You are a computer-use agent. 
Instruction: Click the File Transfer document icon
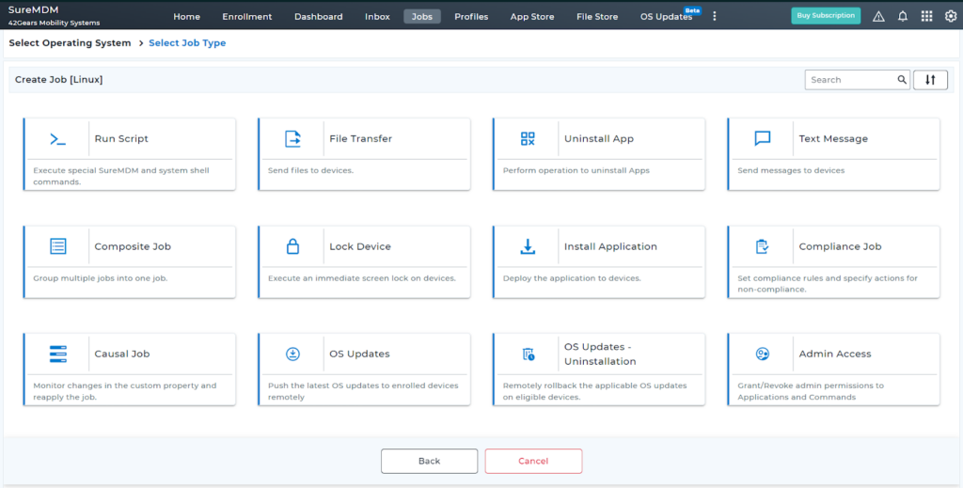pyautogui.click(x=293, y=139)
